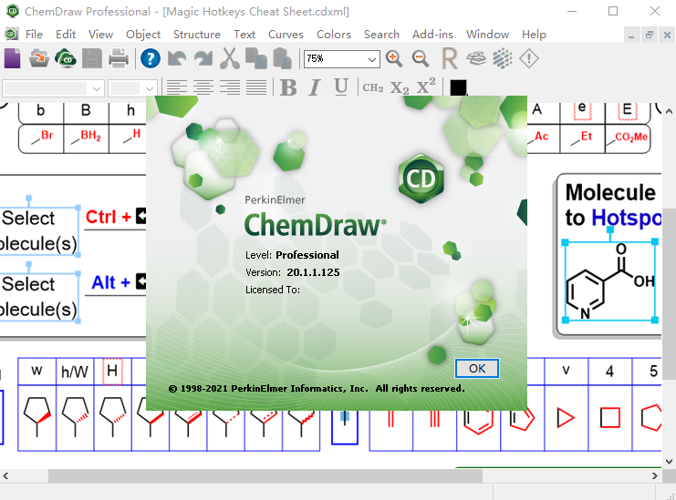This screenshot has width=676, height=500.
Task: Click OK to close the About dialog
Action: (x=477, y=368)
